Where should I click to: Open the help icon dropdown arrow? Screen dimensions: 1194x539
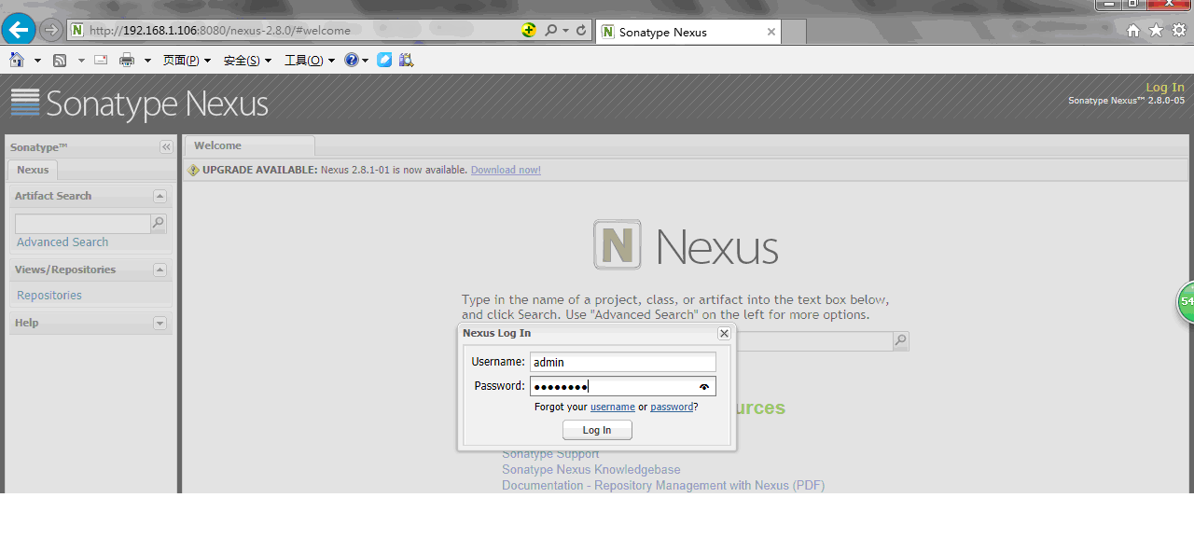click(x=365, y=61)
